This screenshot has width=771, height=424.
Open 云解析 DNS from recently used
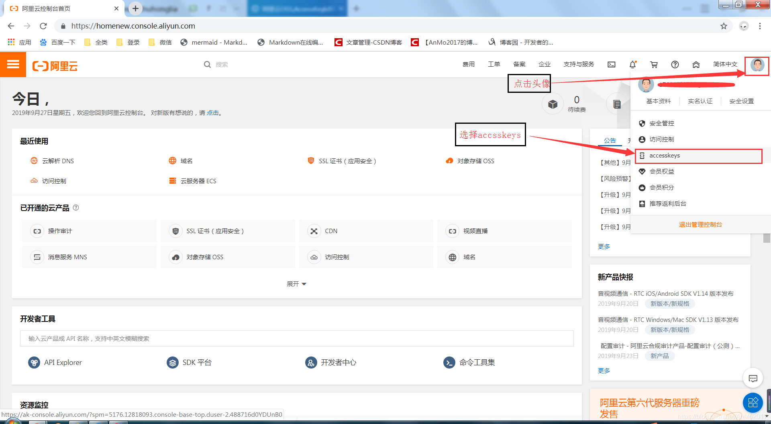pos(52,161)
